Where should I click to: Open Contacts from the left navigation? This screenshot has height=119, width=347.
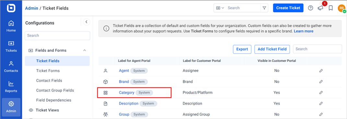pyautogui.click(x=11, y=67)
